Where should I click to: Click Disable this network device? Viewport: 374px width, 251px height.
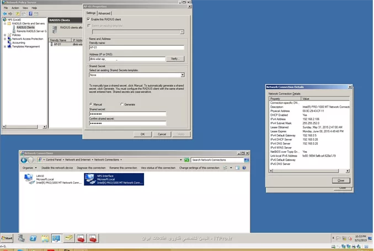[x=57, y=168]
